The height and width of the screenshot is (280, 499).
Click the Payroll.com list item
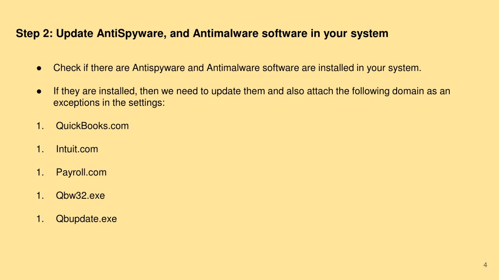(x=81, y=173)
